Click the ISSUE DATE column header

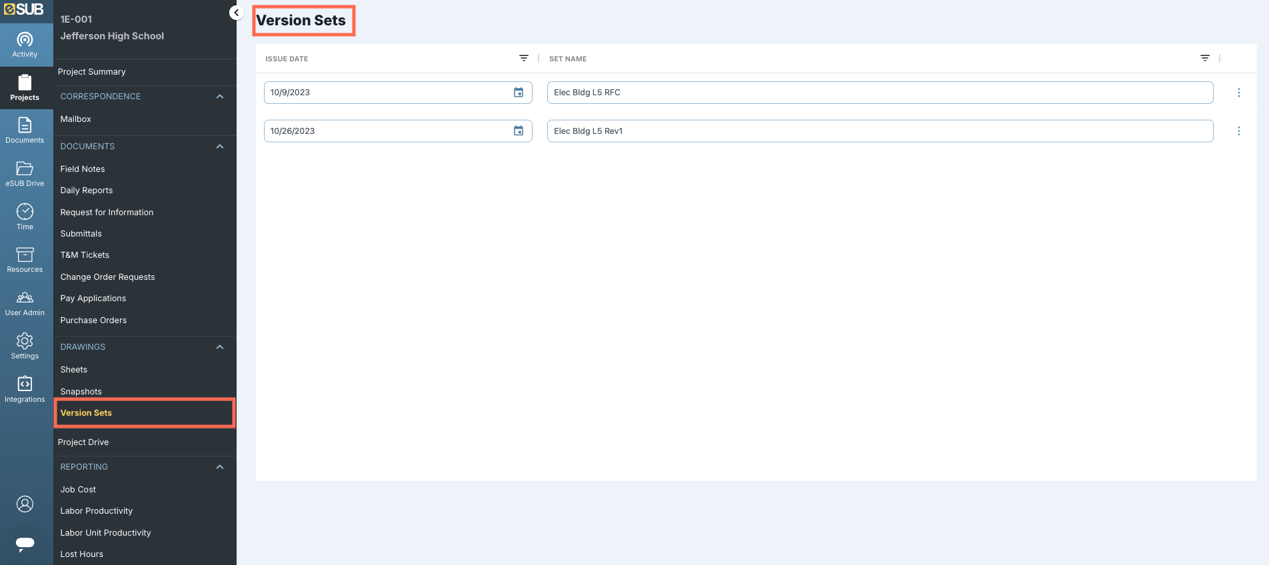tap(287, 59)
